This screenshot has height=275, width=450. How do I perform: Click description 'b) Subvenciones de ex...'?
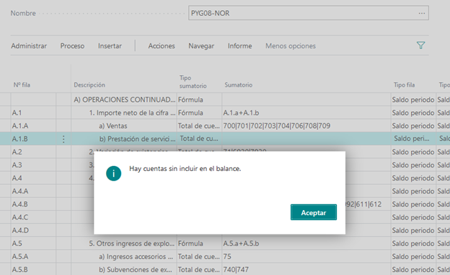(136, 270)
